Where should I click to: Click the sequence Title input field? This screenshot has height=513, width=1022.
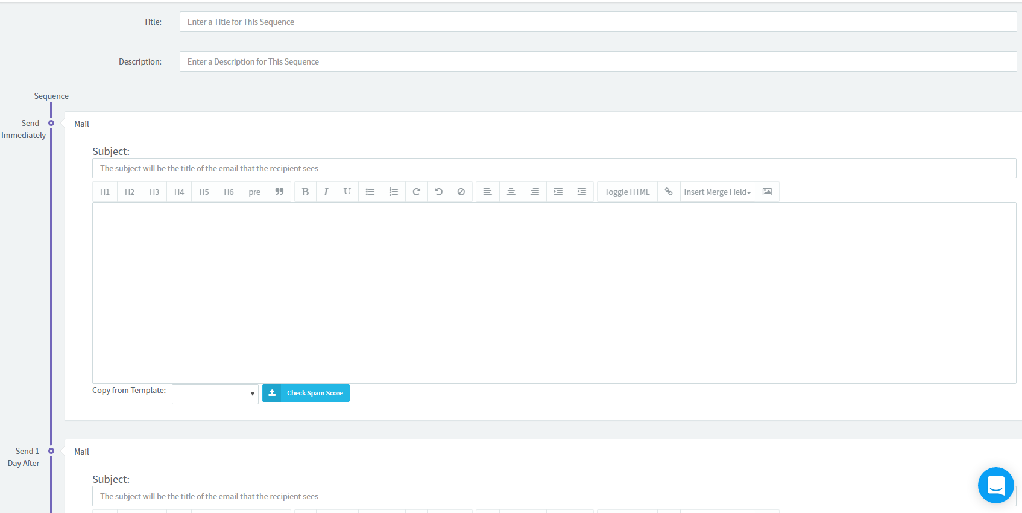598,22
